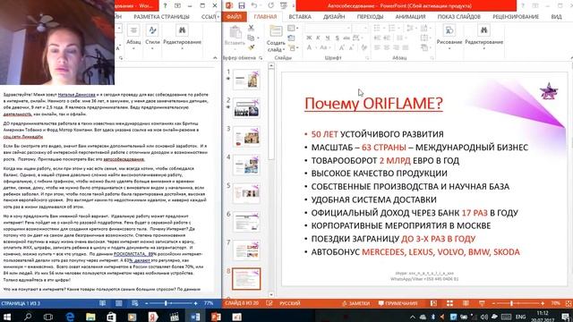Open Yandex browser from the taskbar

(153, 316)
